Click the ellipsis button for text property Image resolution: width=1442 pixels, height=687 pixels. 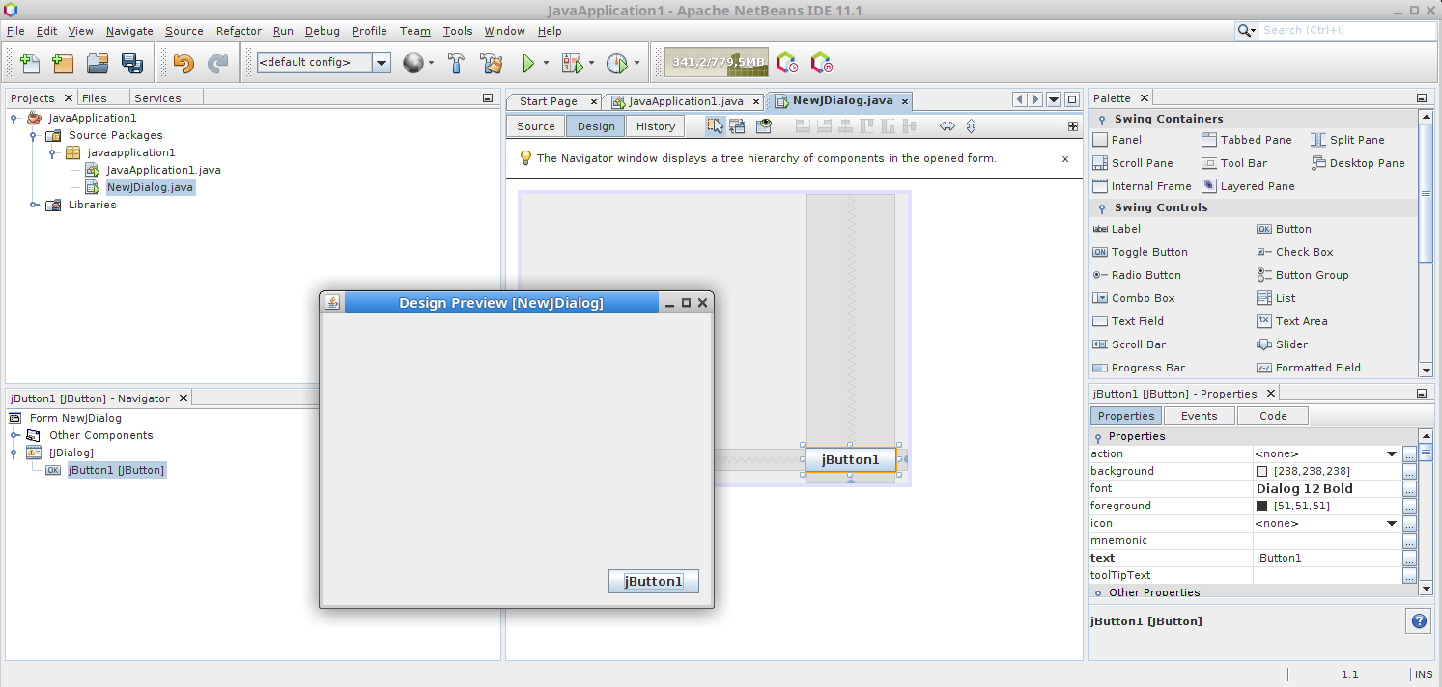coord(1410,558)
